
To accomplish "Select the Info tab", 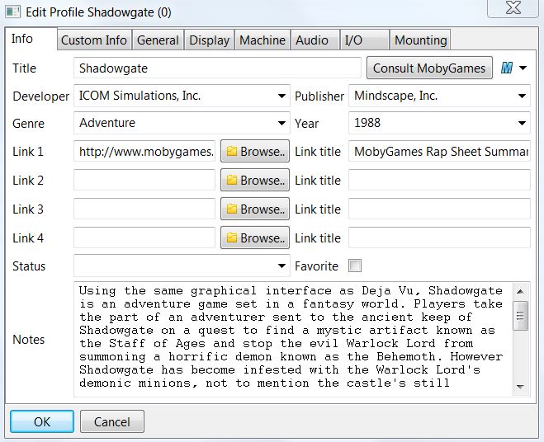I will [x=31, y=39].
